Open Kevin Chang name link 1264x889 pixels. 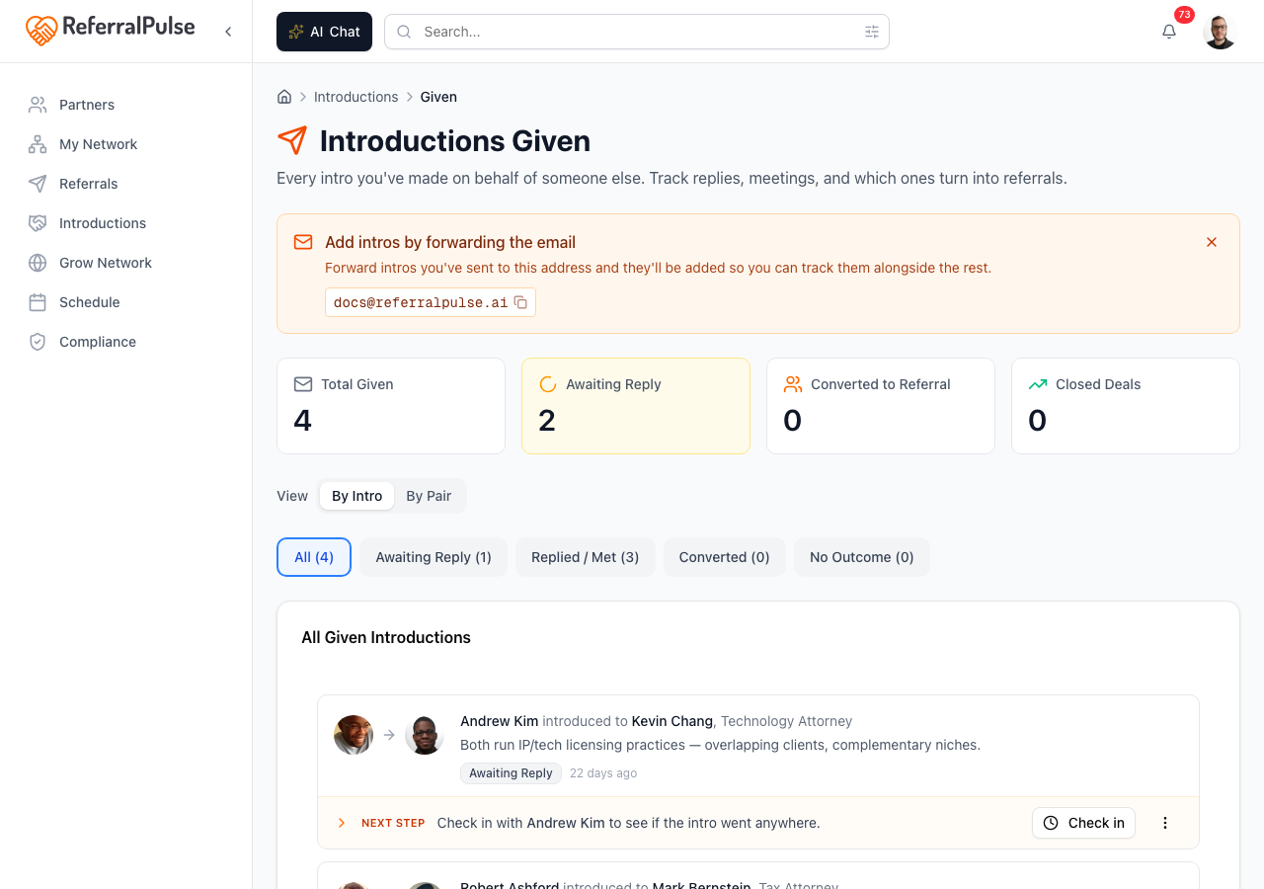672,721
